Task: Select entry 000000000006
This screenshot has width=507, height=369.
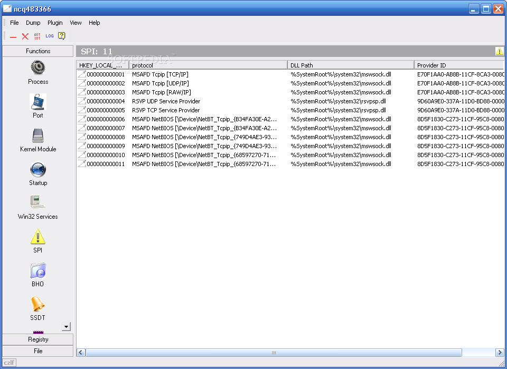Action: [290, 119]
